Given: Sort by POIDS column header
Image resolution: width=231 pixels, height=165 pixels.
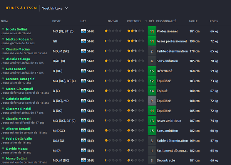Looking at the screenshot, I should 214,21.
